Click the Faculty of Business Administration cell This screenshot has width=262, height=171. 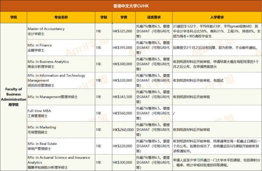[x=13, y=97]
